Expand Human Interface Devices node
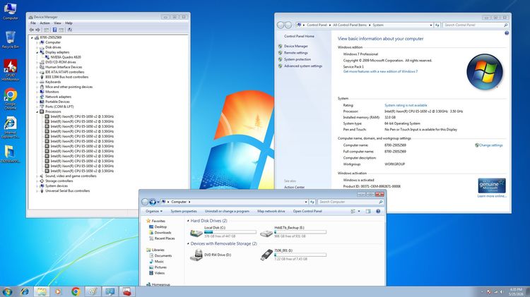 pos(37,67)
